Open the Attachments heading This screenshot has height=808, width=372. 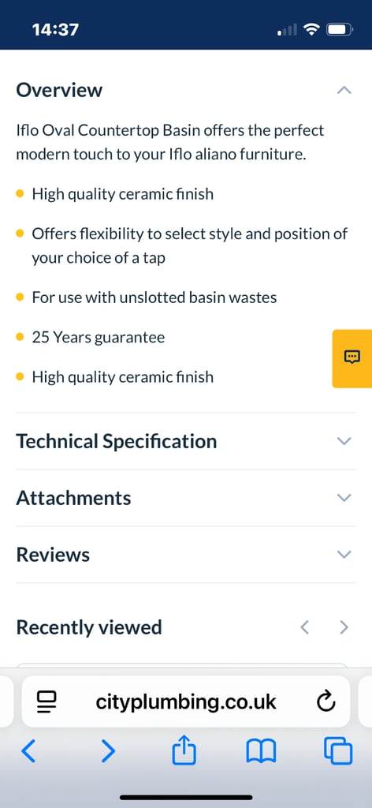point(73,499)
